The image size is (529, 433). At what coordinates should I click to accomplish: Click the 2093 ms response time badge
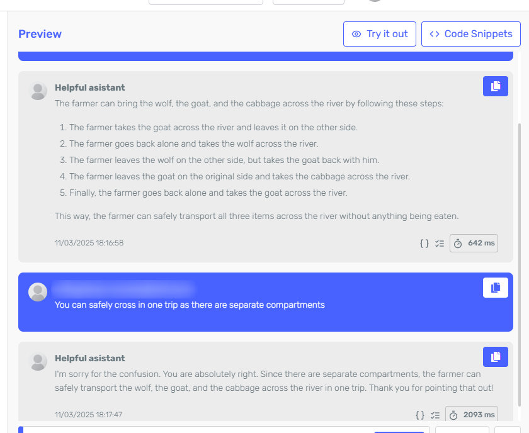point(471,415)
